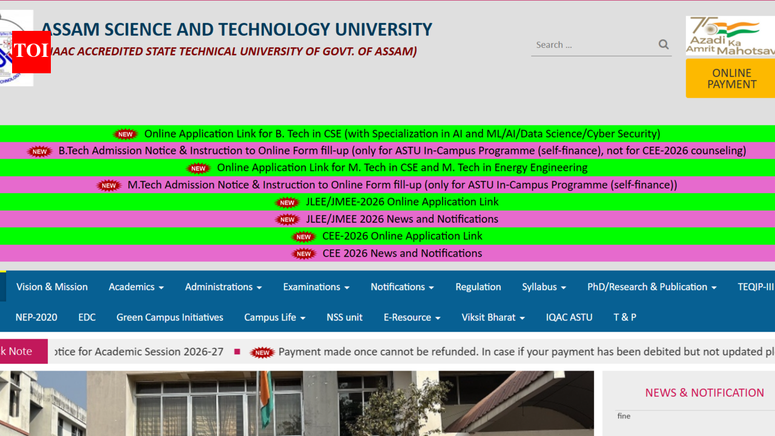775x436 pixels.
Task: Open the T & P menu item
Action: click(625, 317)
